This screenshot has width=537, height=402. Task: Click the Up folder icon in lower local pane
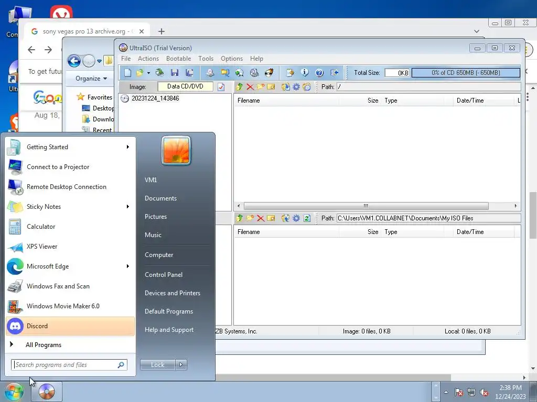239,218
